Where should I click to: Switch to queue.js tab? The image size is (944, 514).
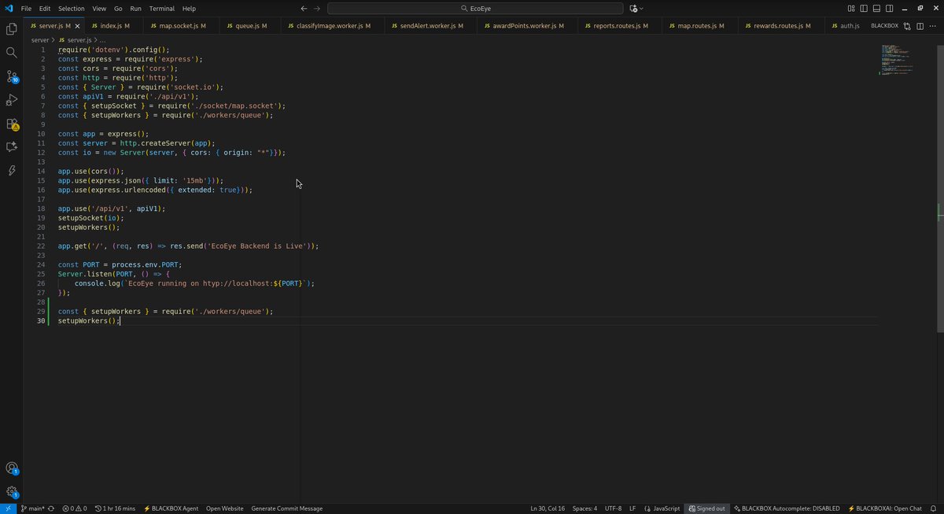click(x=251, y=26)
